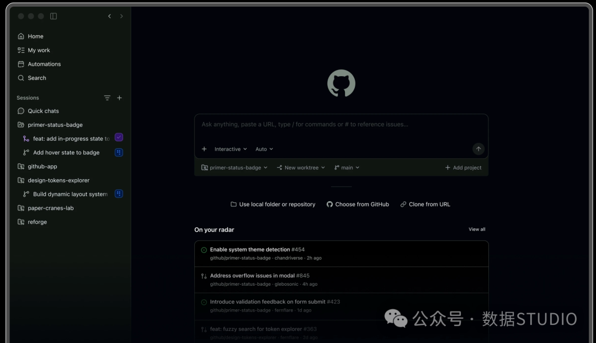Select the reforge project
Screen dimensions: 596x343
[x=33, y=222]
